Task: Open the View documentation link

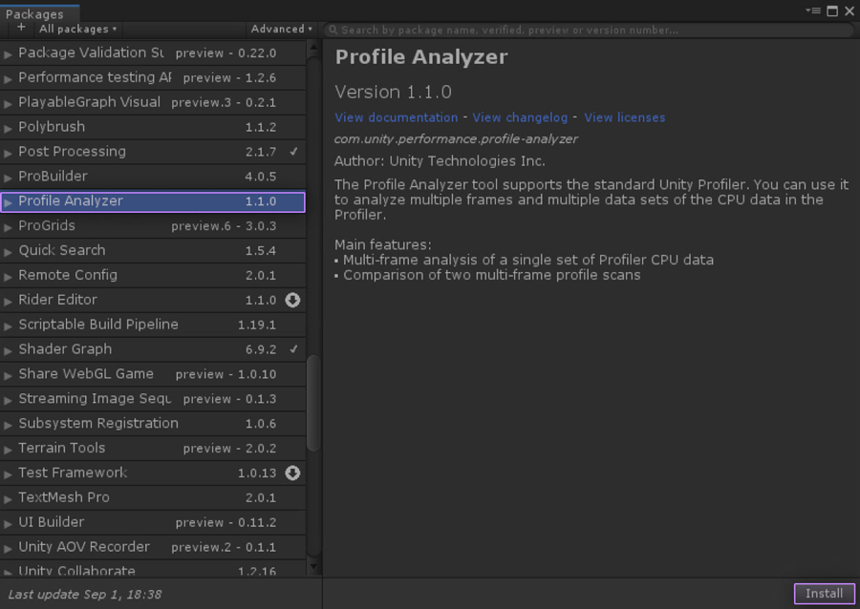Action: pyautogui.click(x=396, y=117)
